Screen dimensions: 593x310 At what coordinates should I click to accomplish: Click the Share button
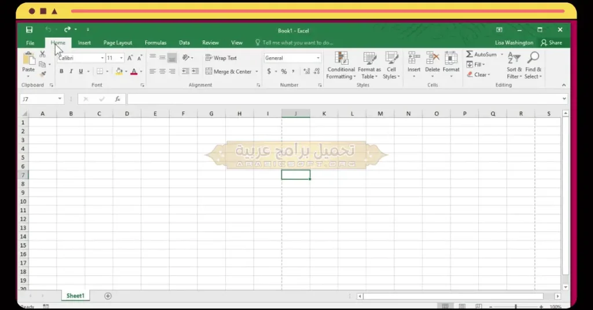click(551, 43)
